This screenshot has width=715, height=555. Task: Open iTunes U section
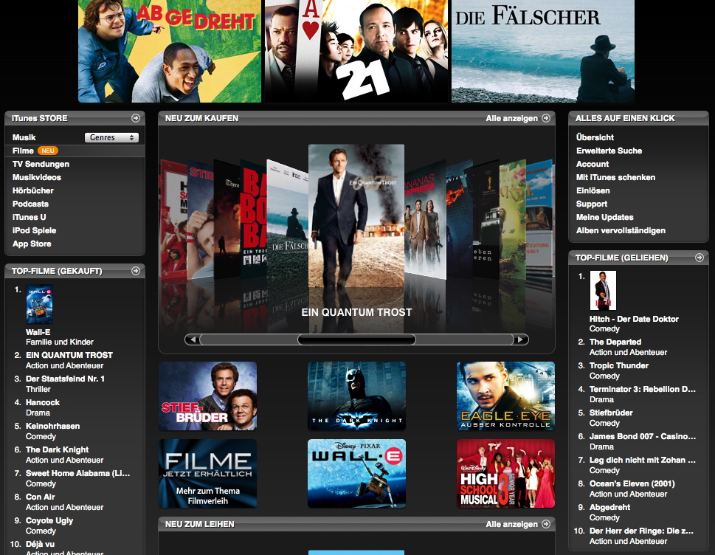pos(30,217)
